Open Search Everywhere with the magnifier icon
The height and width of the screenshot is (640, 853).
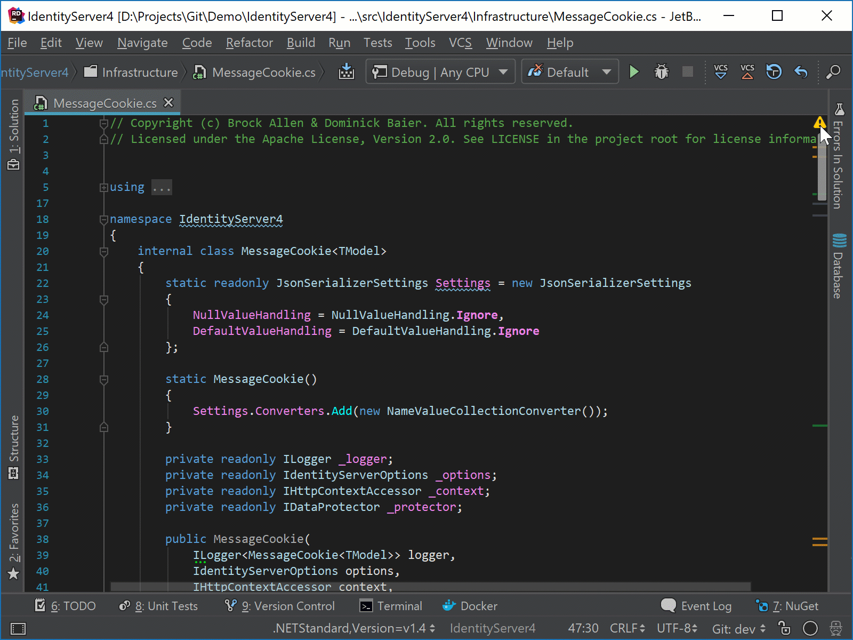click(834, 71)
